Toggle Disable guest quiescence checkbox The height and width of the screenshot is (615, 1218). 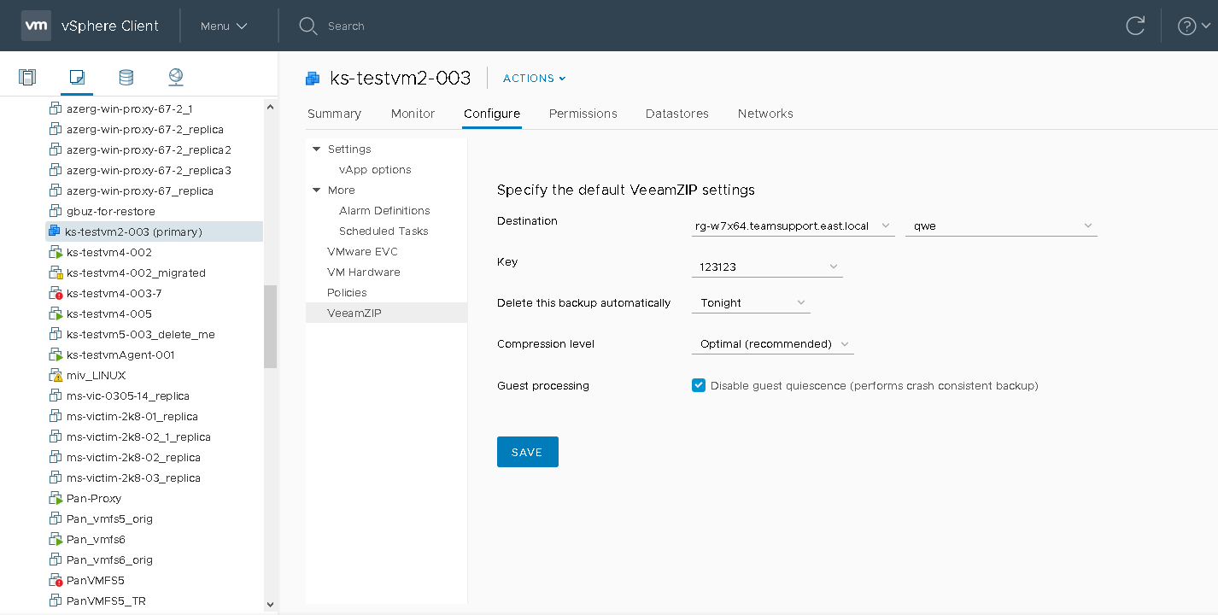(x=699, y=385)
